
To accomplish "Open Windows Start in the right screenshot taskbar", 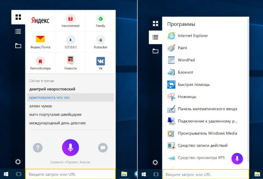I will coord(144,174).
